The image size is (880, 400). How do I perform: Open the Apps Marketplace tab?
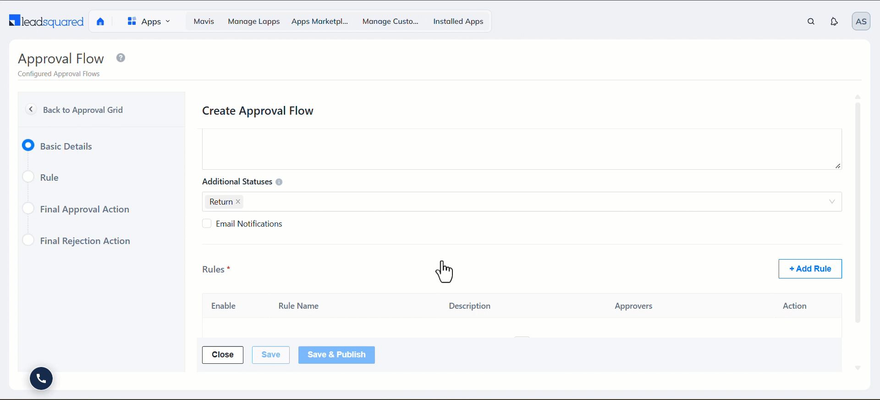320,22
